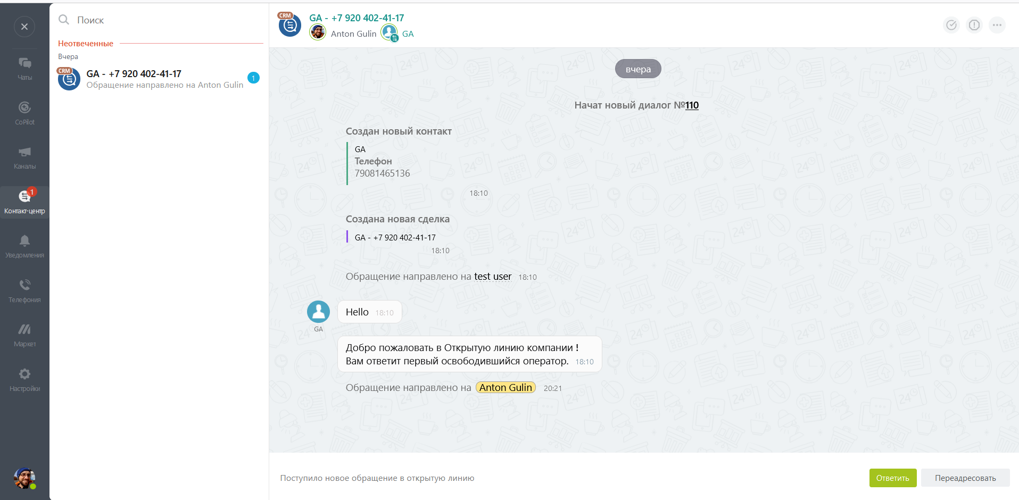Click the highlighted Anton Gulin mention

point(506,388)
